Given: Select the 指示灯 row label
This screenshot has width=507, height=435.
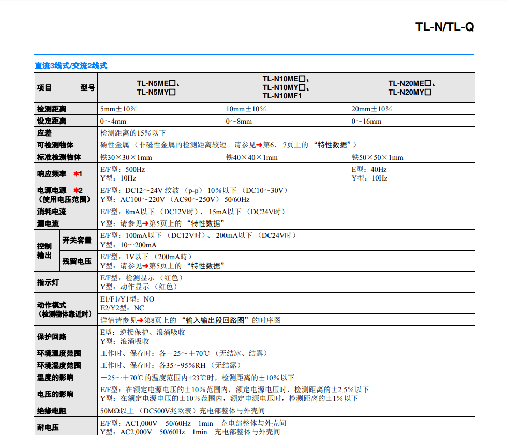Looking at the screenshot, I should coord(48,282).
